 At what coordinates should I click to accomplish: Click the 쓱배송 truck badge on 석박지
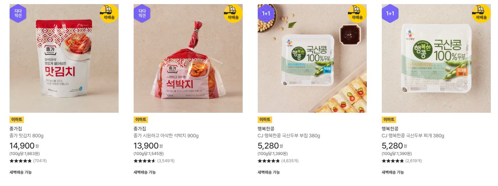point(234,13)
